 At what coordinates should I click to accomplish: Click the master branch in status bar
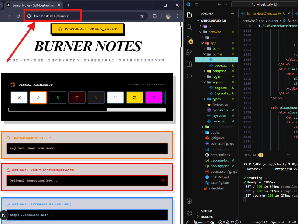[201, 222]
